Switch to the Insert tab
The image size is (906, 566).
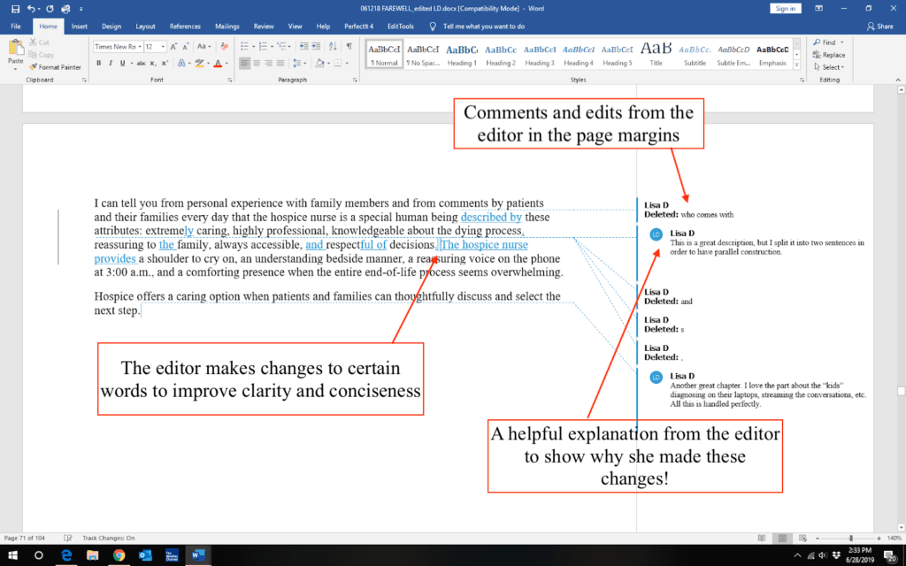(79, 26)
